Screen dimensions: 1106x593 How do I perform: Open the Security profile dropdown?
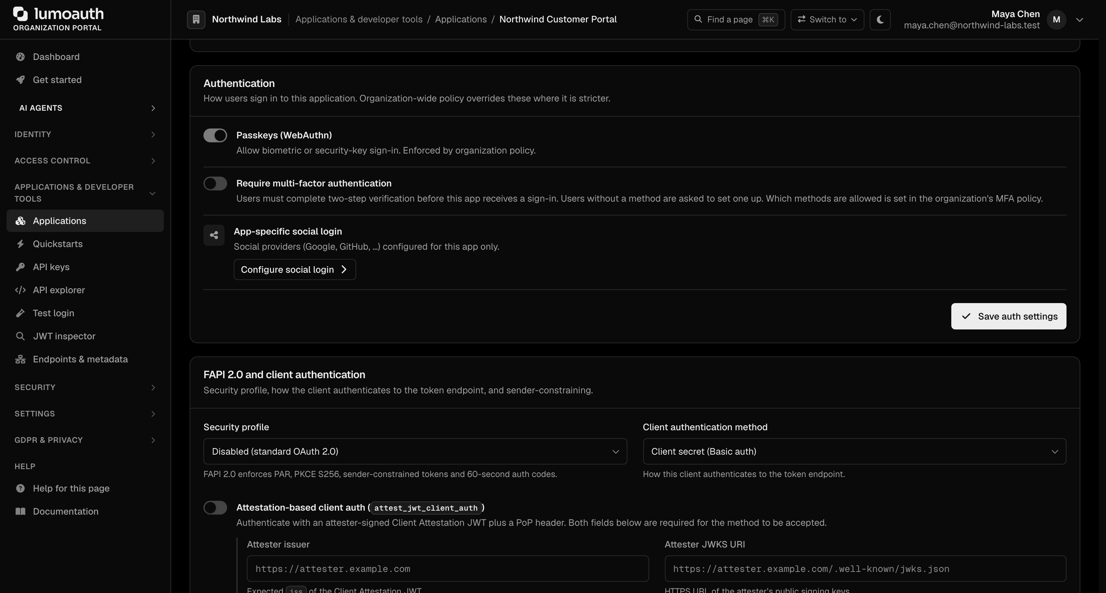click(x=415, y=451)
